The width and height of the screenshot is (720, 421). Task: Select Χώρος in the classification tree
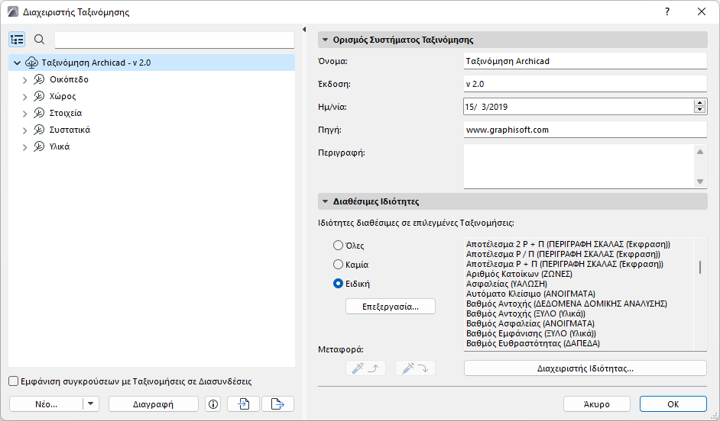point(62,96)
